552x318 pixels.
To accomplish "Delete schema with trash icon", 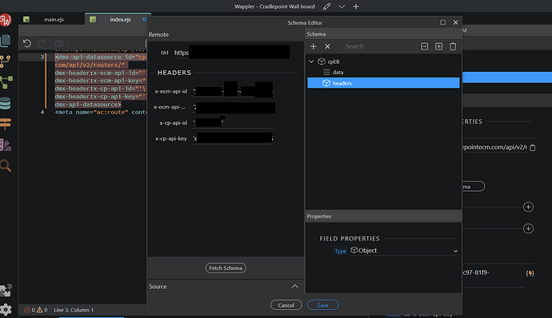I will click(453, 46).
